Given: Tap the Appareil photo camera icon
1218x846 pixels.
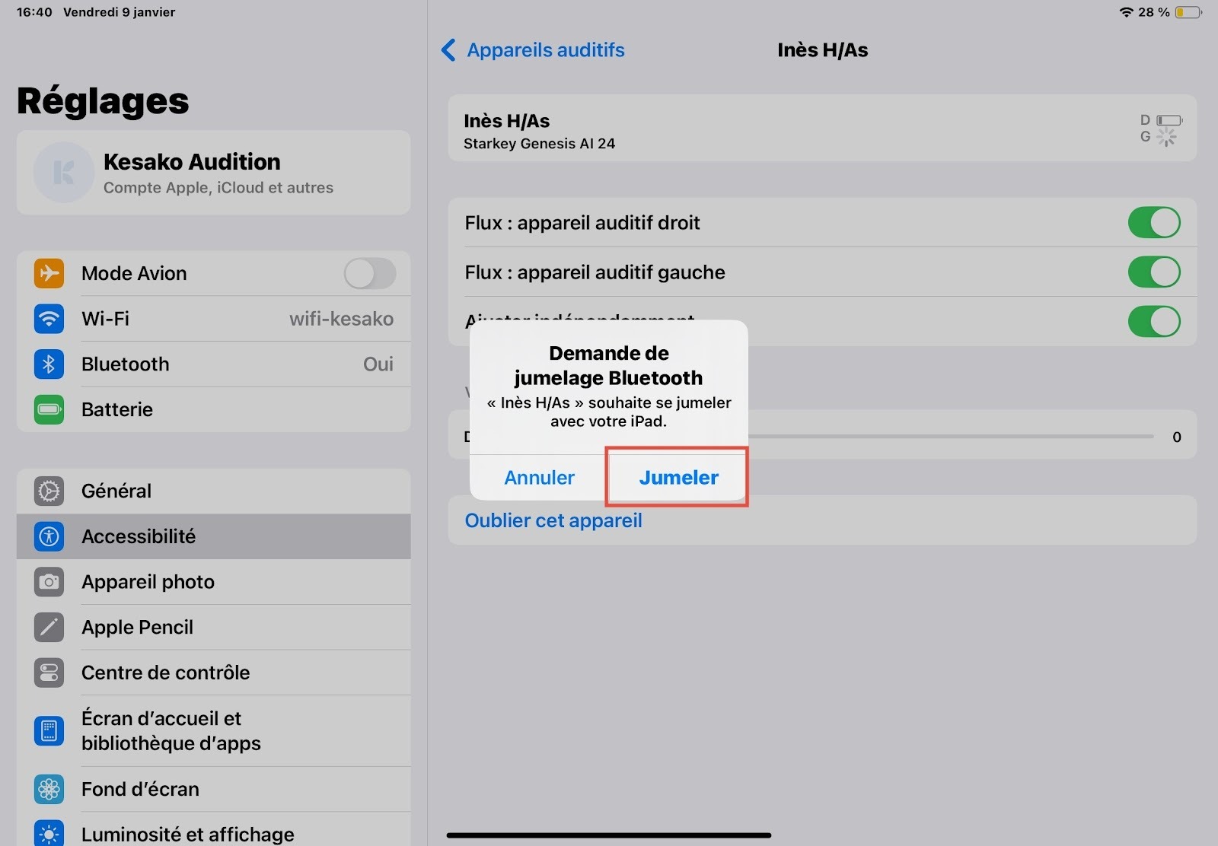Looking at the screenshot, I should (49, 582).
